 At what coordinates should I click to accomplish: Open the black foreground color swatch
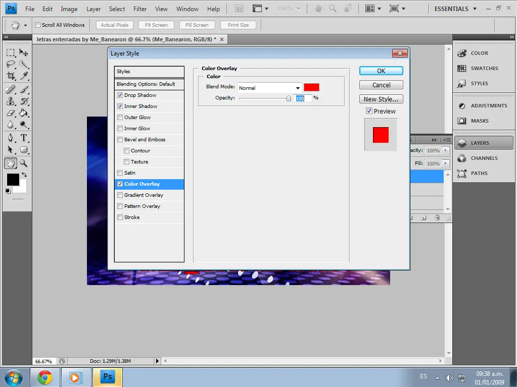click(x=13, y=180)
